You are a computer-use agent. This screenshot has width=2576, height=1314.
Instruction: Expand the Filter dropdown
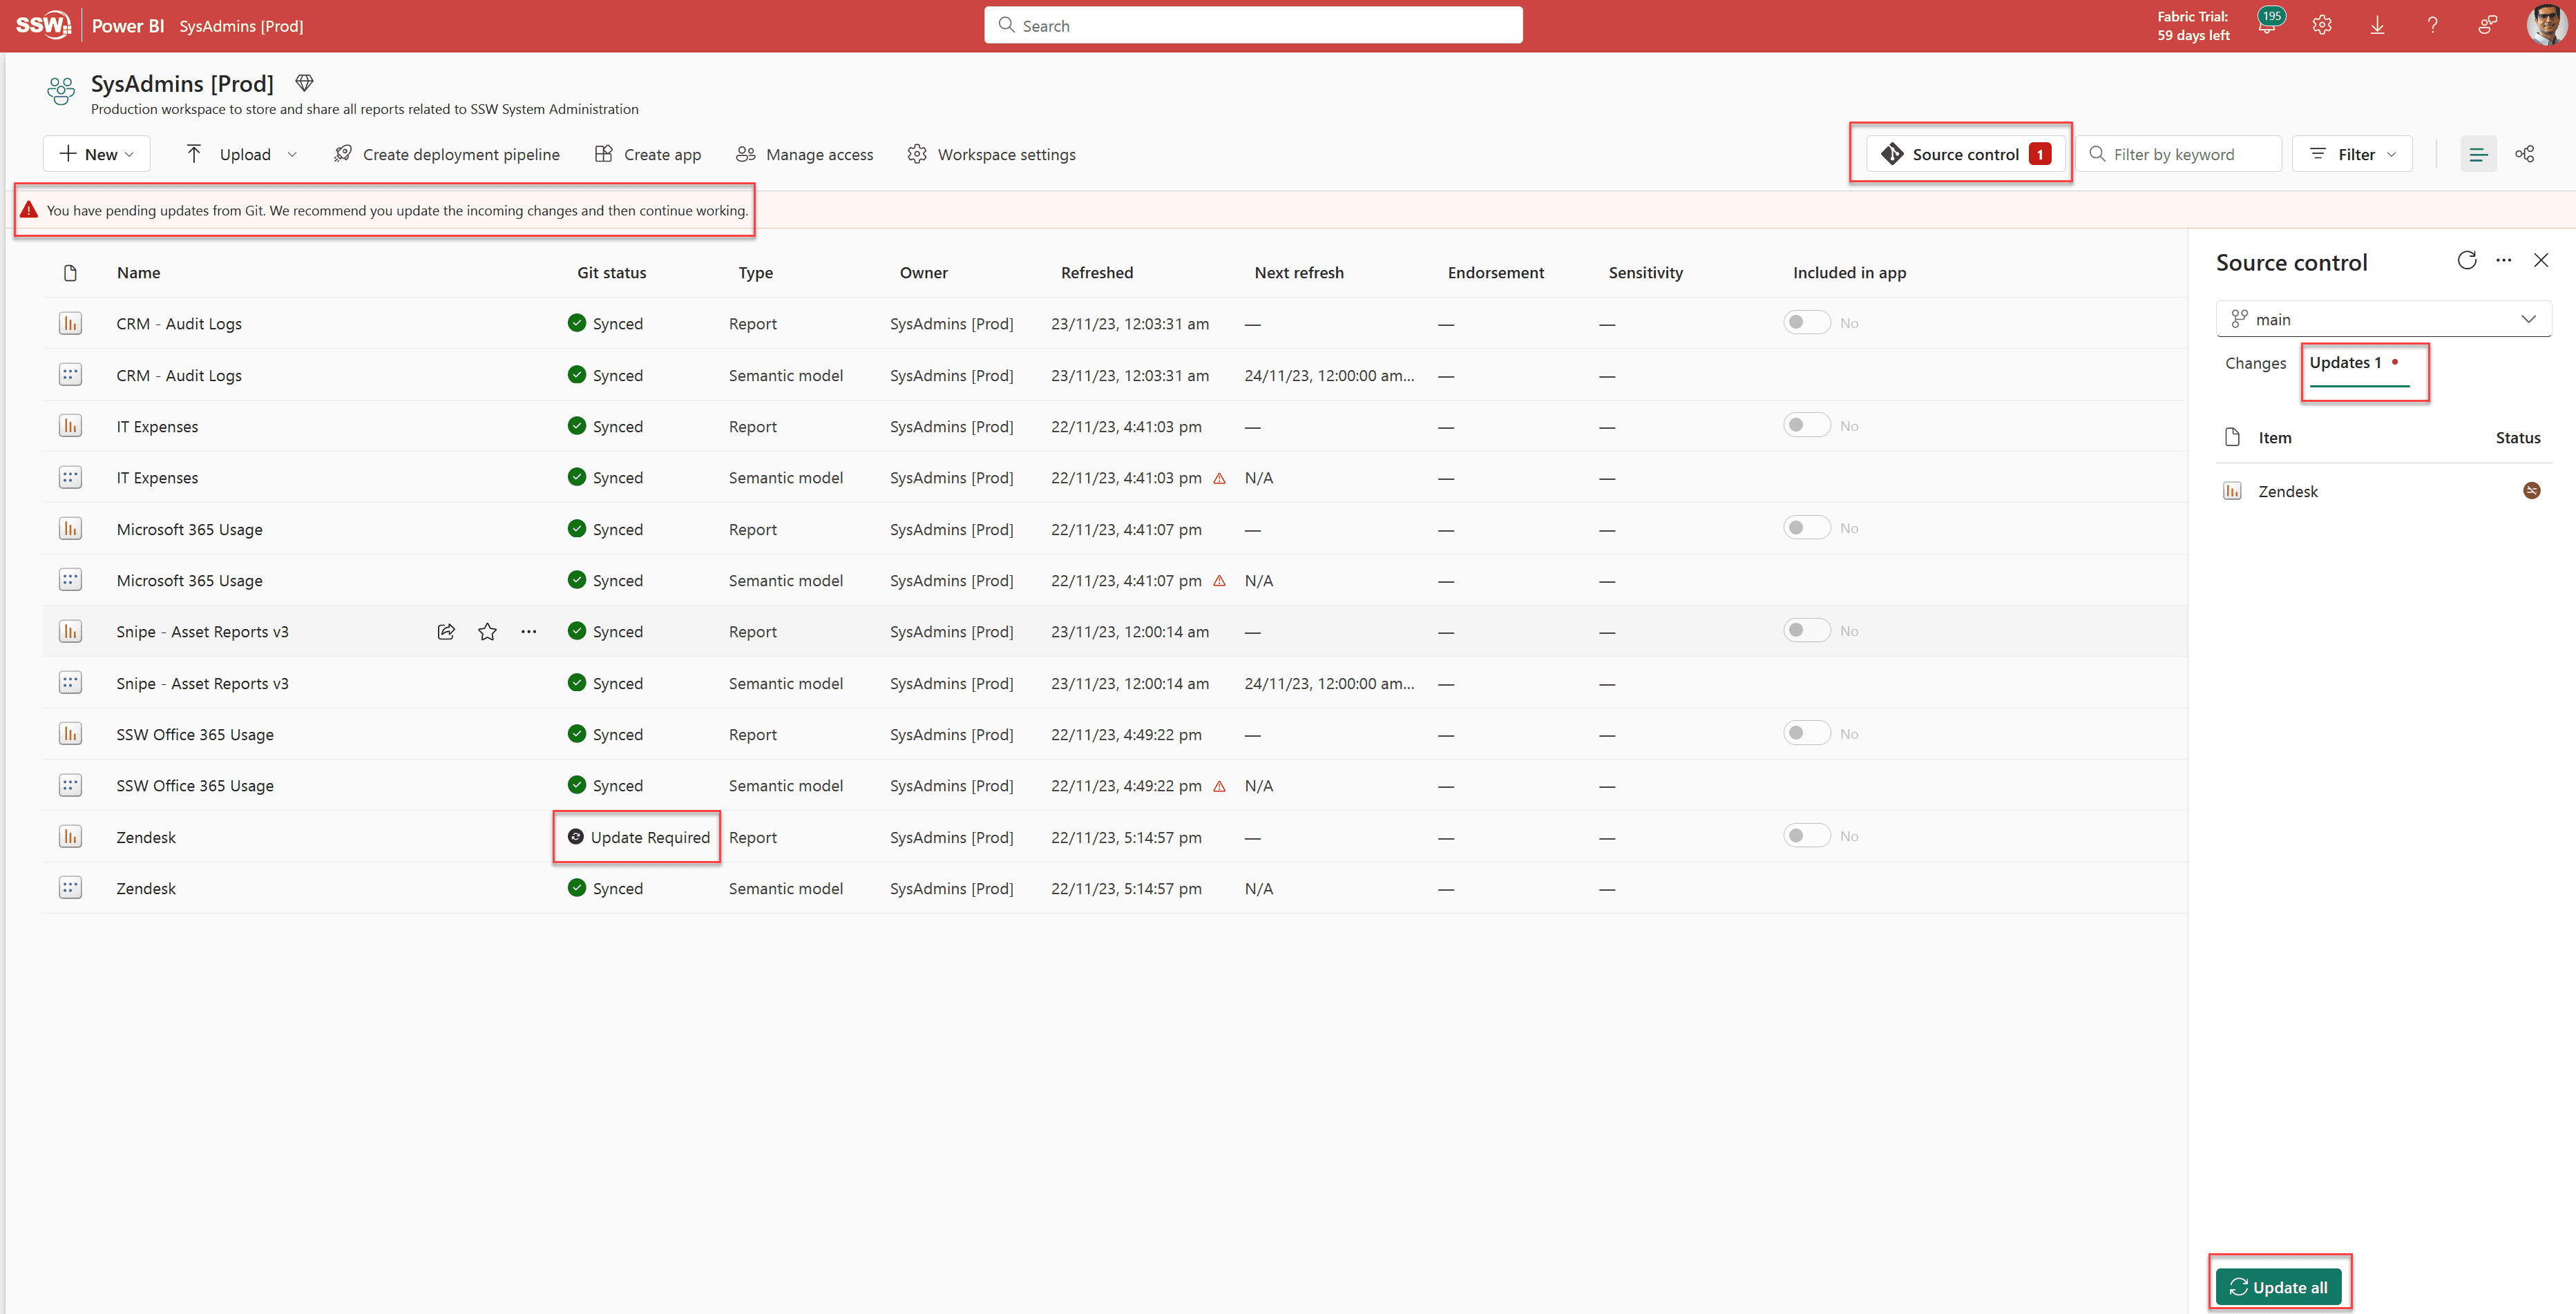click(x=2352, y=154)
